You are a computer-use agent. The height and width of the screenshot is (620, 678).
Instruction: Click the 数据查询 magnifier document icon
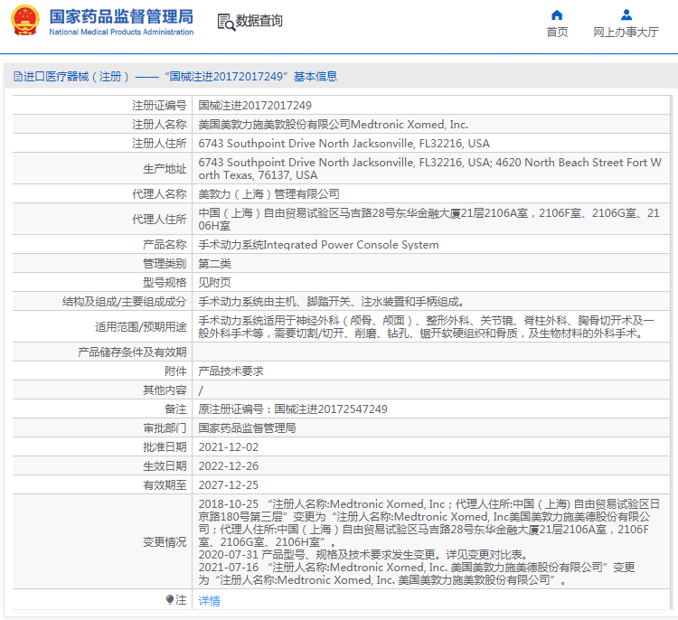click(x=225, y=21)
